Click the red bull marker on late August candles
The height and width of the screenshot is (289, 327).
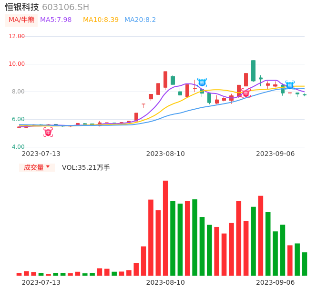coord(246,93)
